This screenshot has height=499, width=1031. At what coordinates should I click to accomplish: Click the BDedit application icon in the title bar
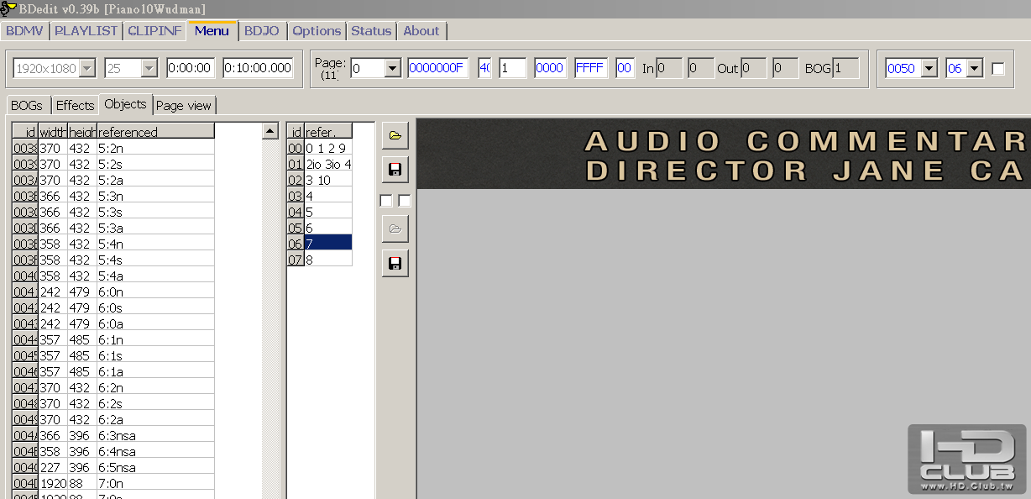point(7,8)
